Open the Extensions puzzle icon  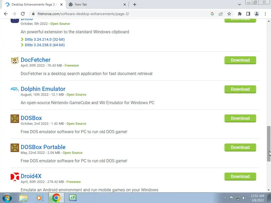point(240,14)
